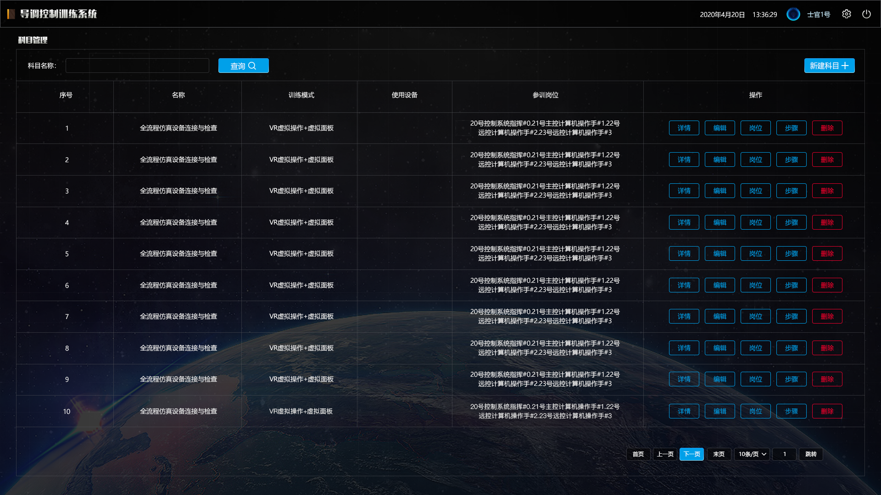The image size is (881, 495).
Task: Open positions for row 5
Action: tap(755, 253)
